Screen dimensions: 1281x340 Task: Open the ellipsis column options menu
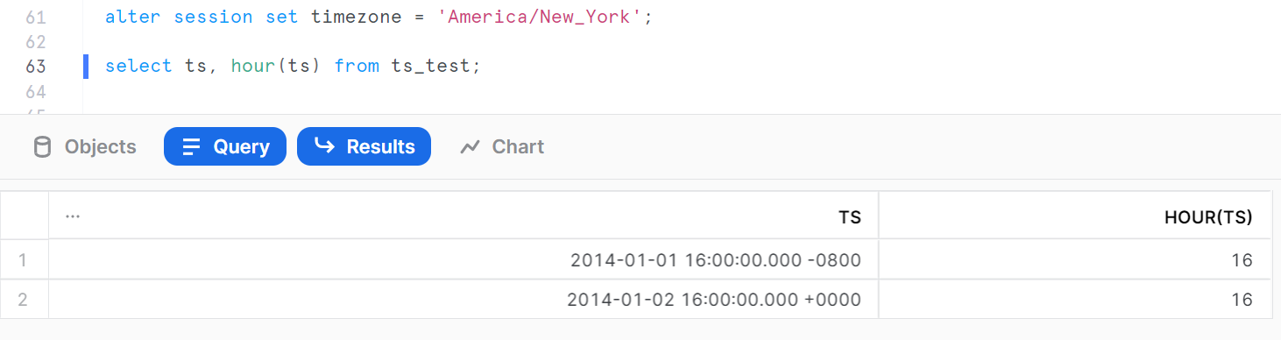click(x=72, y=216)
